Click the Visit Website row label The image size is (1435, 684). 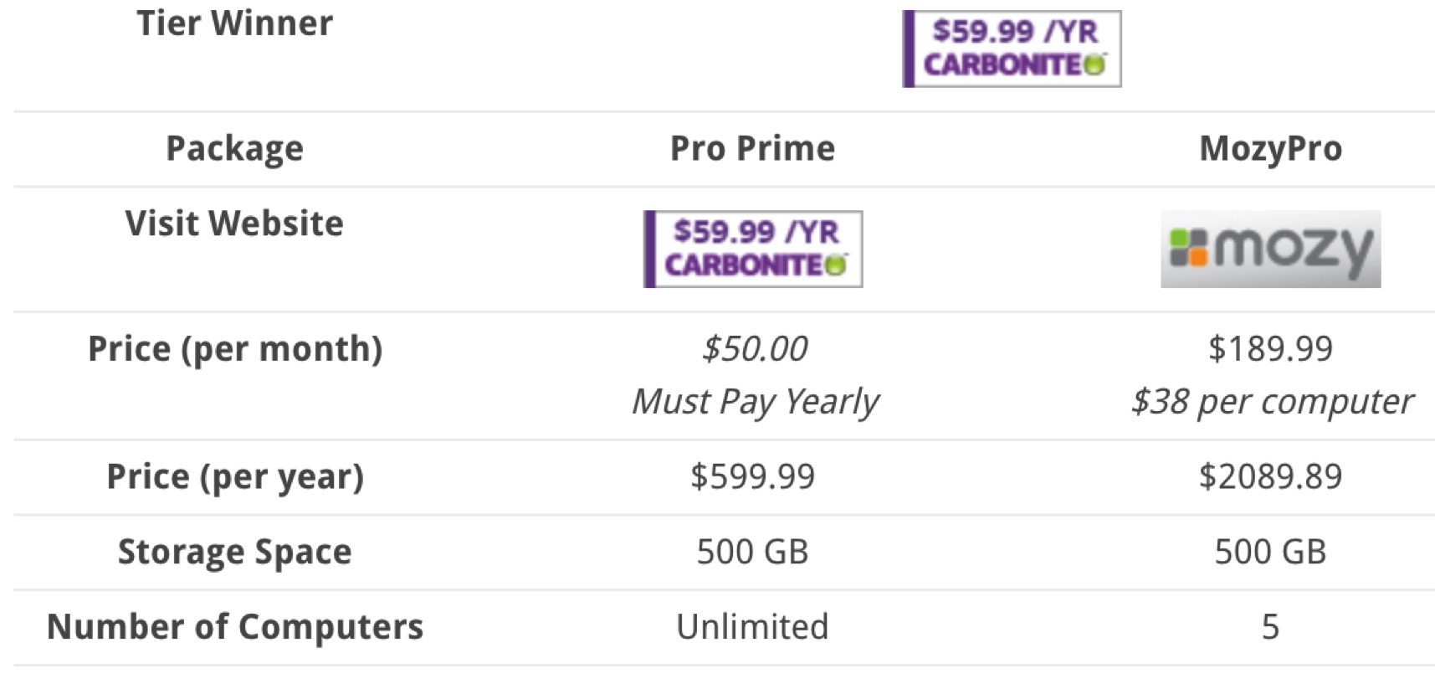234,224
